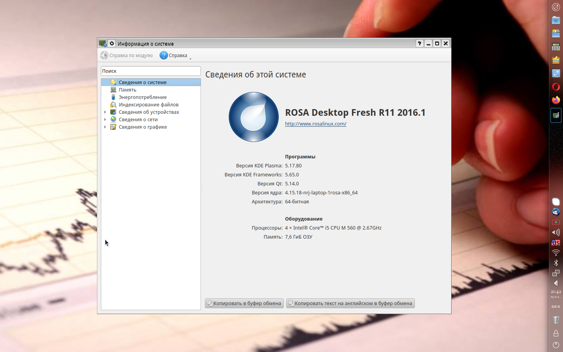Open the Wi-Fi network indicator
Screen dimensions: 563x352
click(x=556, y=253)
